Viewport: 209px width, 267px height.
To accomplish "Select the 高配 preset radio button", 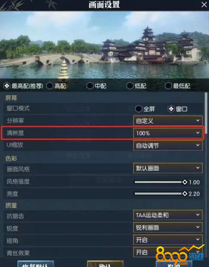I will click(x=50, y=86).
